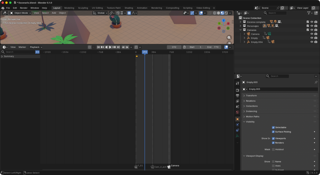
Task: Enable the Holdout mask checkbox
Action: pyautogui.click(x=273, y=149)
